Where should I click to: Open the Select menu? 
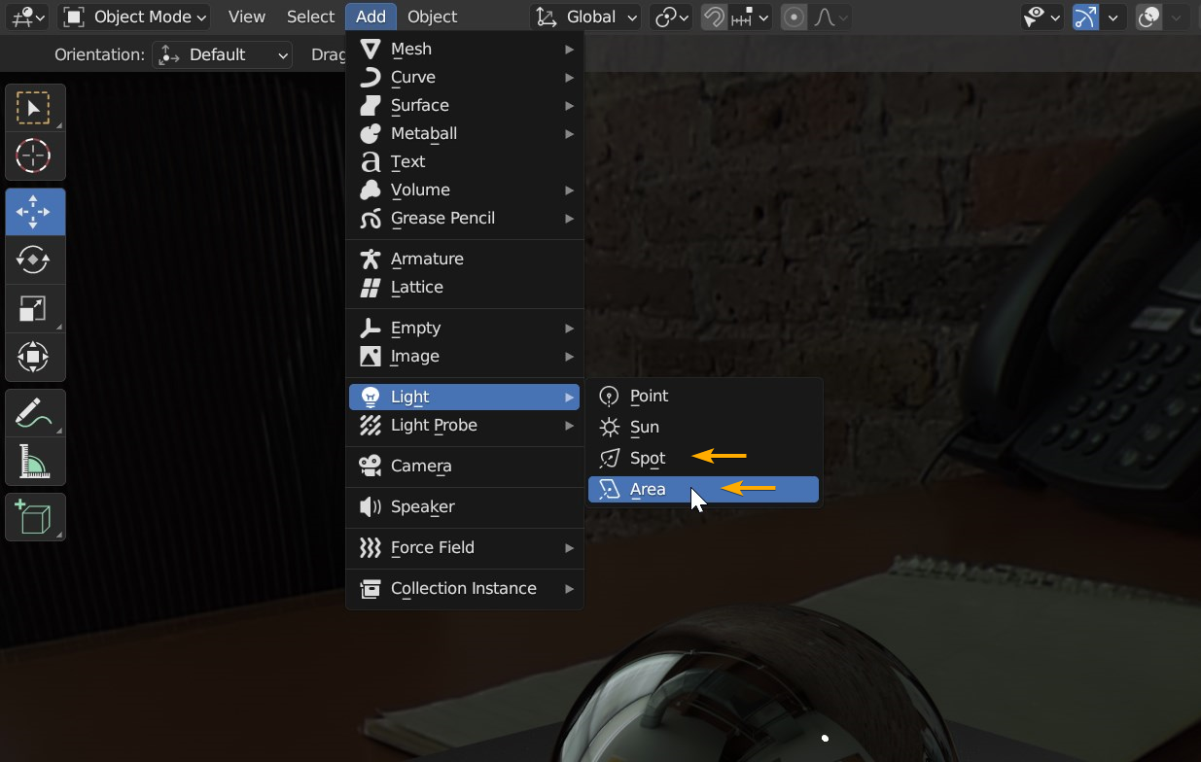(311, 17)
